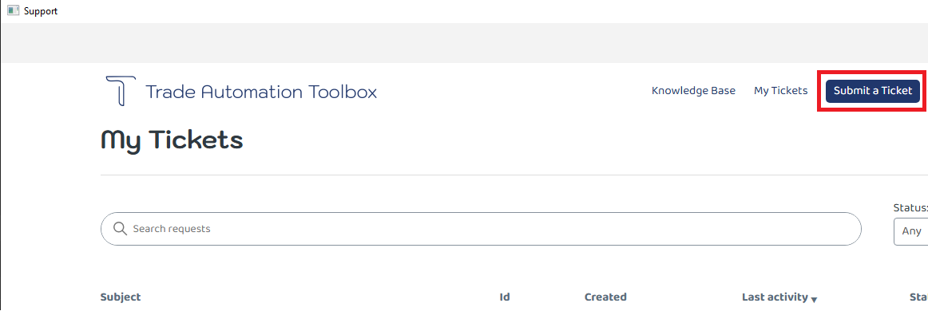
Task: Go to My Tickets in navigation
Action: (x=780, y=91)
